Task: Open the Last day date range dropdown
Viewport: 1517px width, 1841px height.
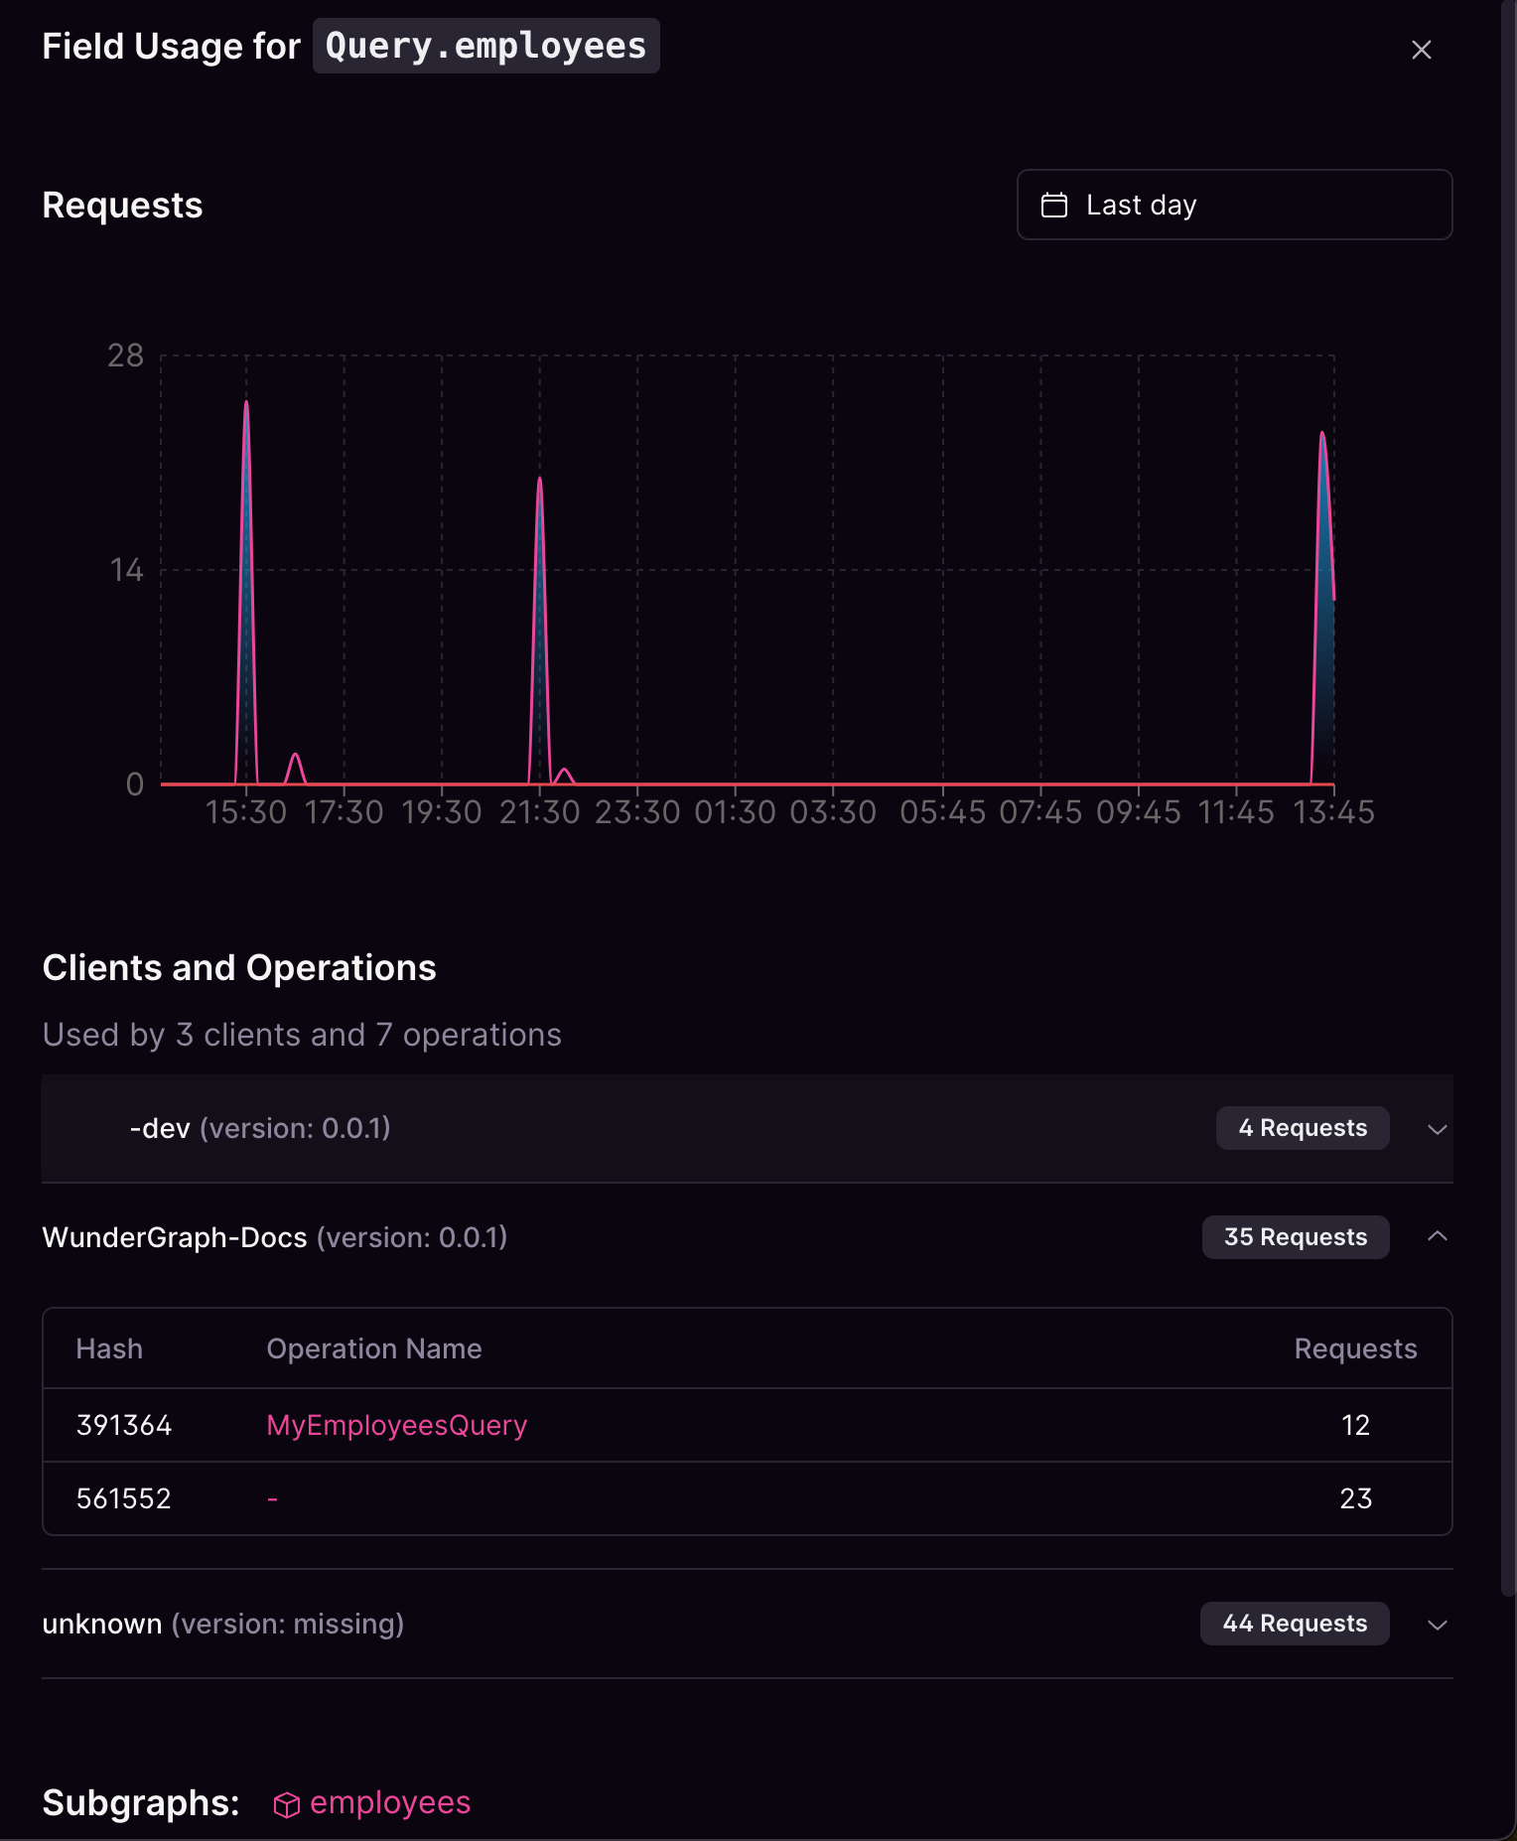Action: coord(1234,205)
